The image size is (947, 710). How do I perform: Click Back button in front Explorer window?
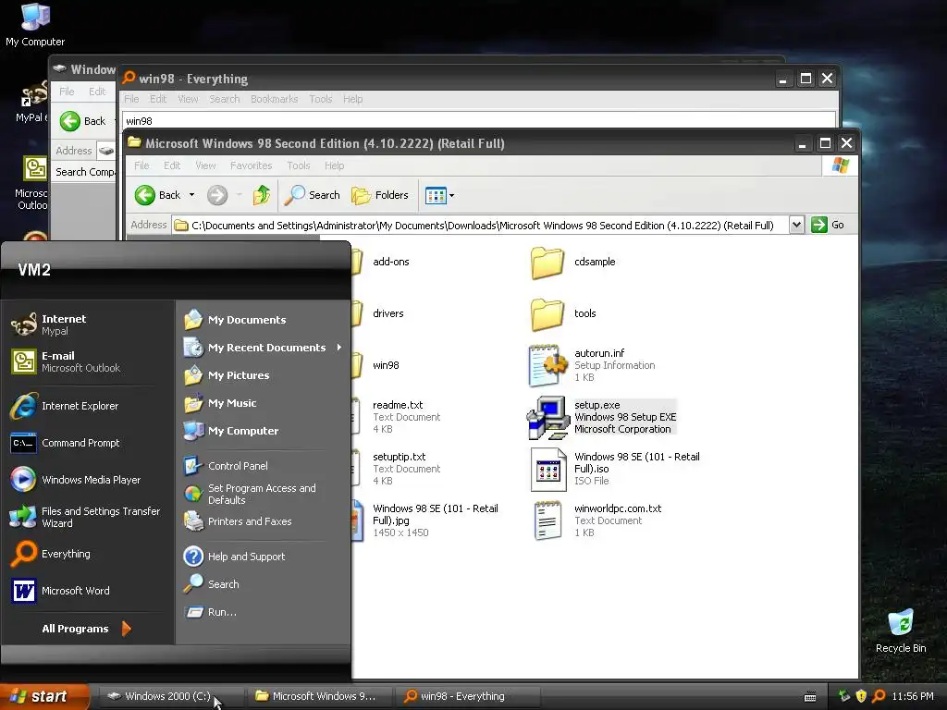[157, 195]
